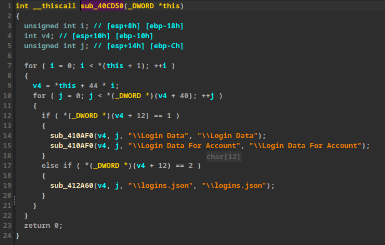The image size is (385, 245).
Task: Click the sub_410AF0 call on line 15
Action: 72,146
